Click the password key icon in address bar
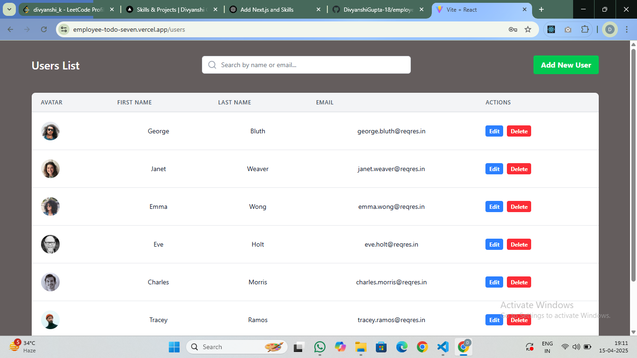Screen dimensions: 637x358 pyautogui.click(x=513, y=29)
